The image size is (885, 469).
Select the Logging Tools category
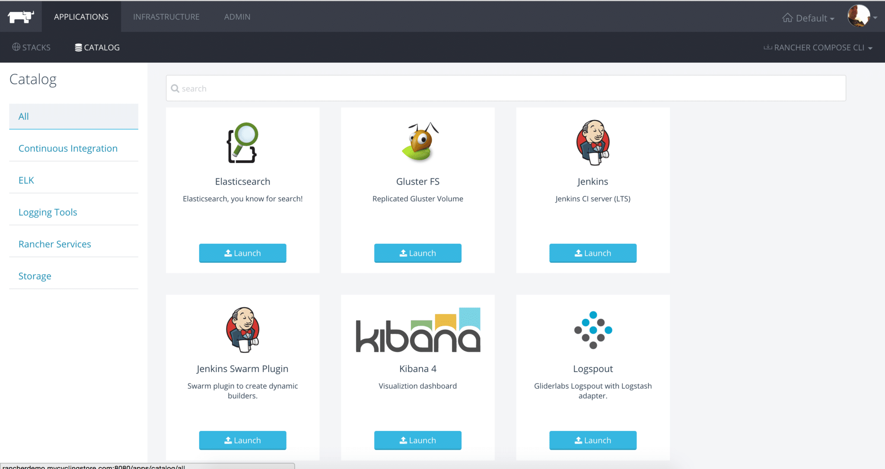click(48, 212)
